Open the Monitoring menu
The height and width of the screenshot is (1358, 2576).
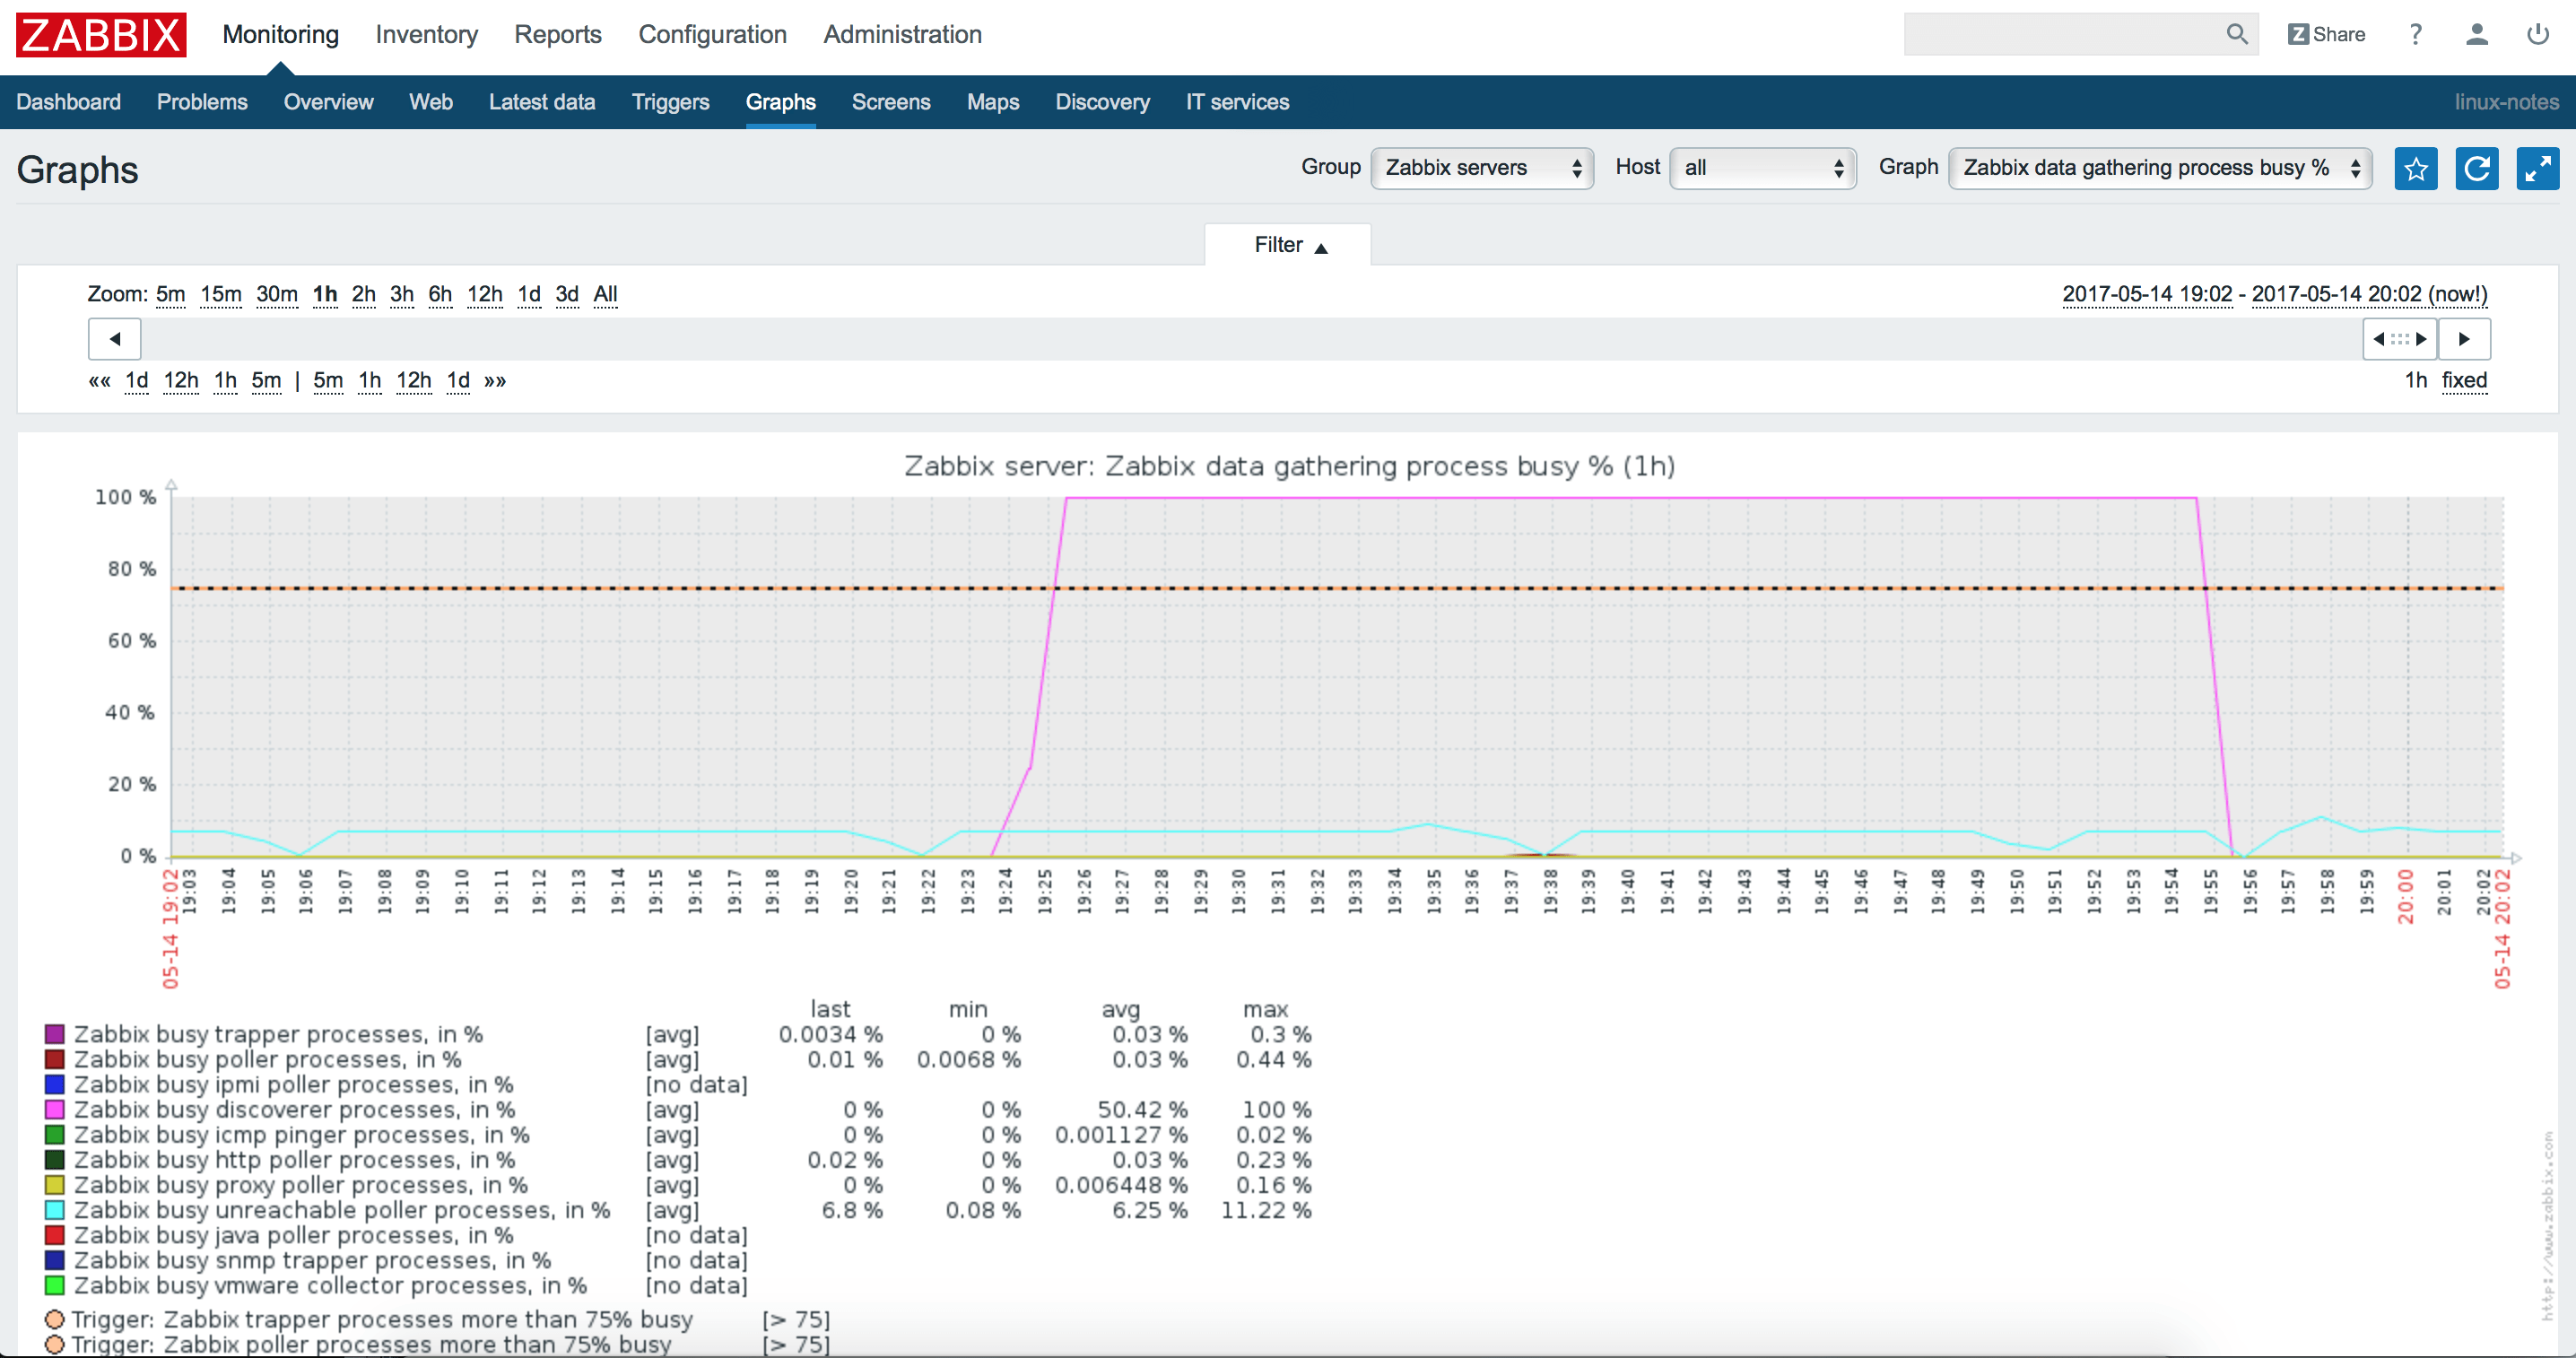point(281,34)
